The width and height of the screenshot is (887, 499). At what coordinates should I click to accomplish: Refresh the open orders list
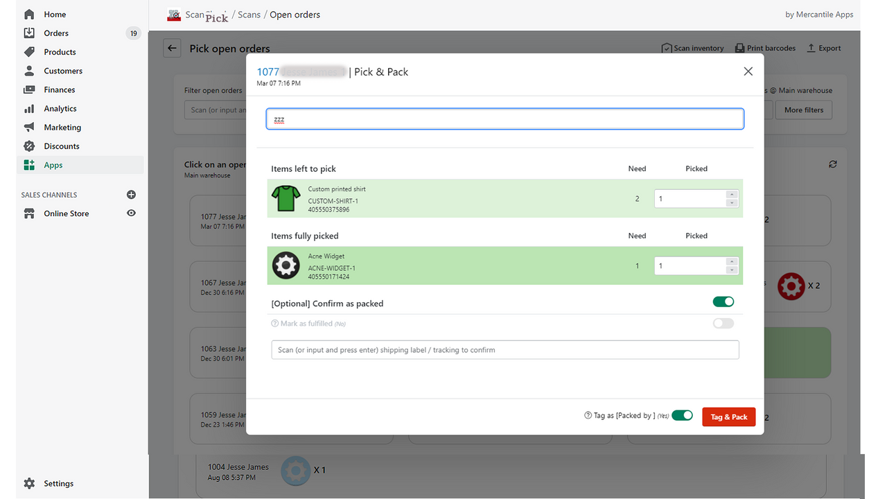tap(832, 164)
